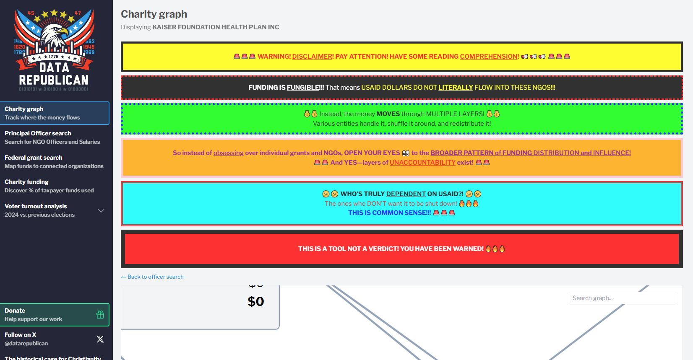Click KAISER FOUNDATION HEALTH PLAN INC text
Viewport: 693px width, 360px height.
pos(216,27)
